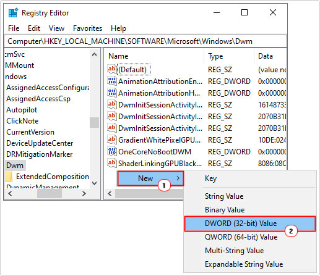This screenshot has width=320, height=276.
Task: Click the (value no data cell
Action: [272, 70]
